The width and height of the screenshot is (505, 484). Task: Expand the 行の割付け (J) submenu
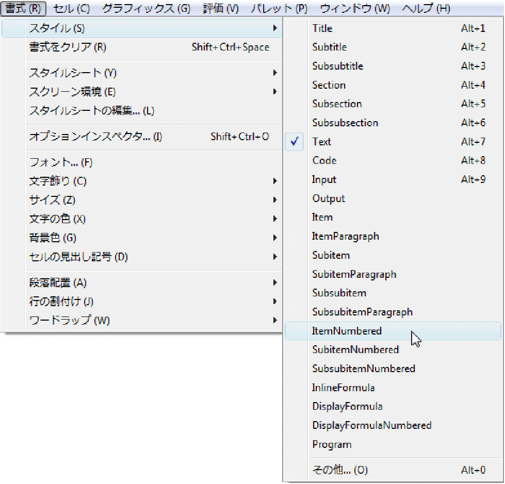(x=142, y=302)
